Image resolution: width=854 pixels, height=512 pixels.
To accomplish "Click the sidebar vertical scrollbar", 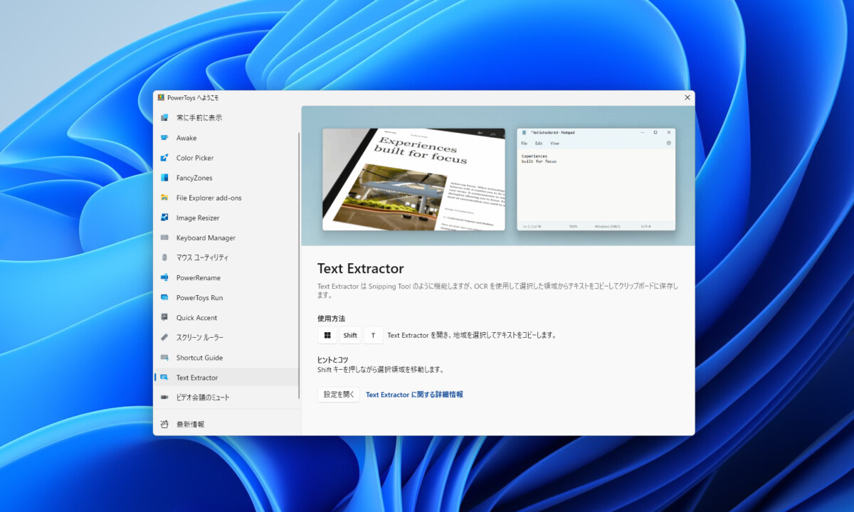I will 299,267.
